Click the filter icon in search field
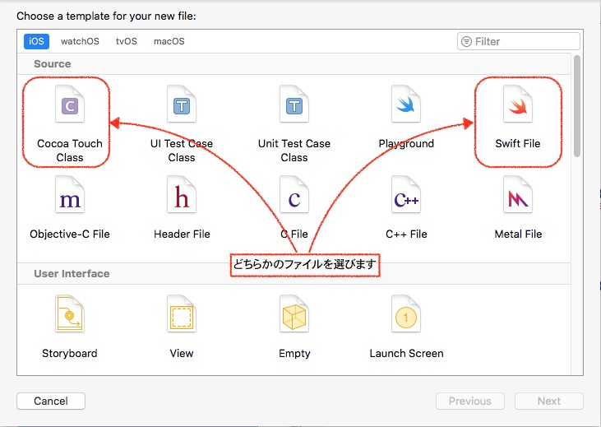The image size is (601, 427). (x=466, y=41)
